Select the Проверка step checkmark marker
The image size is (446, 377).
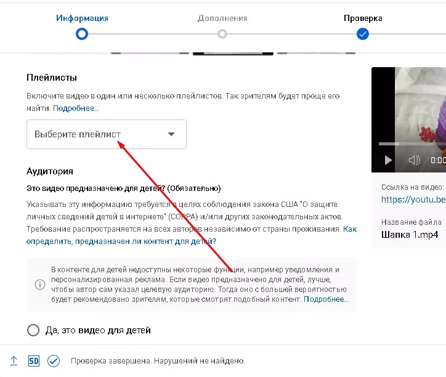[x=363, y=34]
